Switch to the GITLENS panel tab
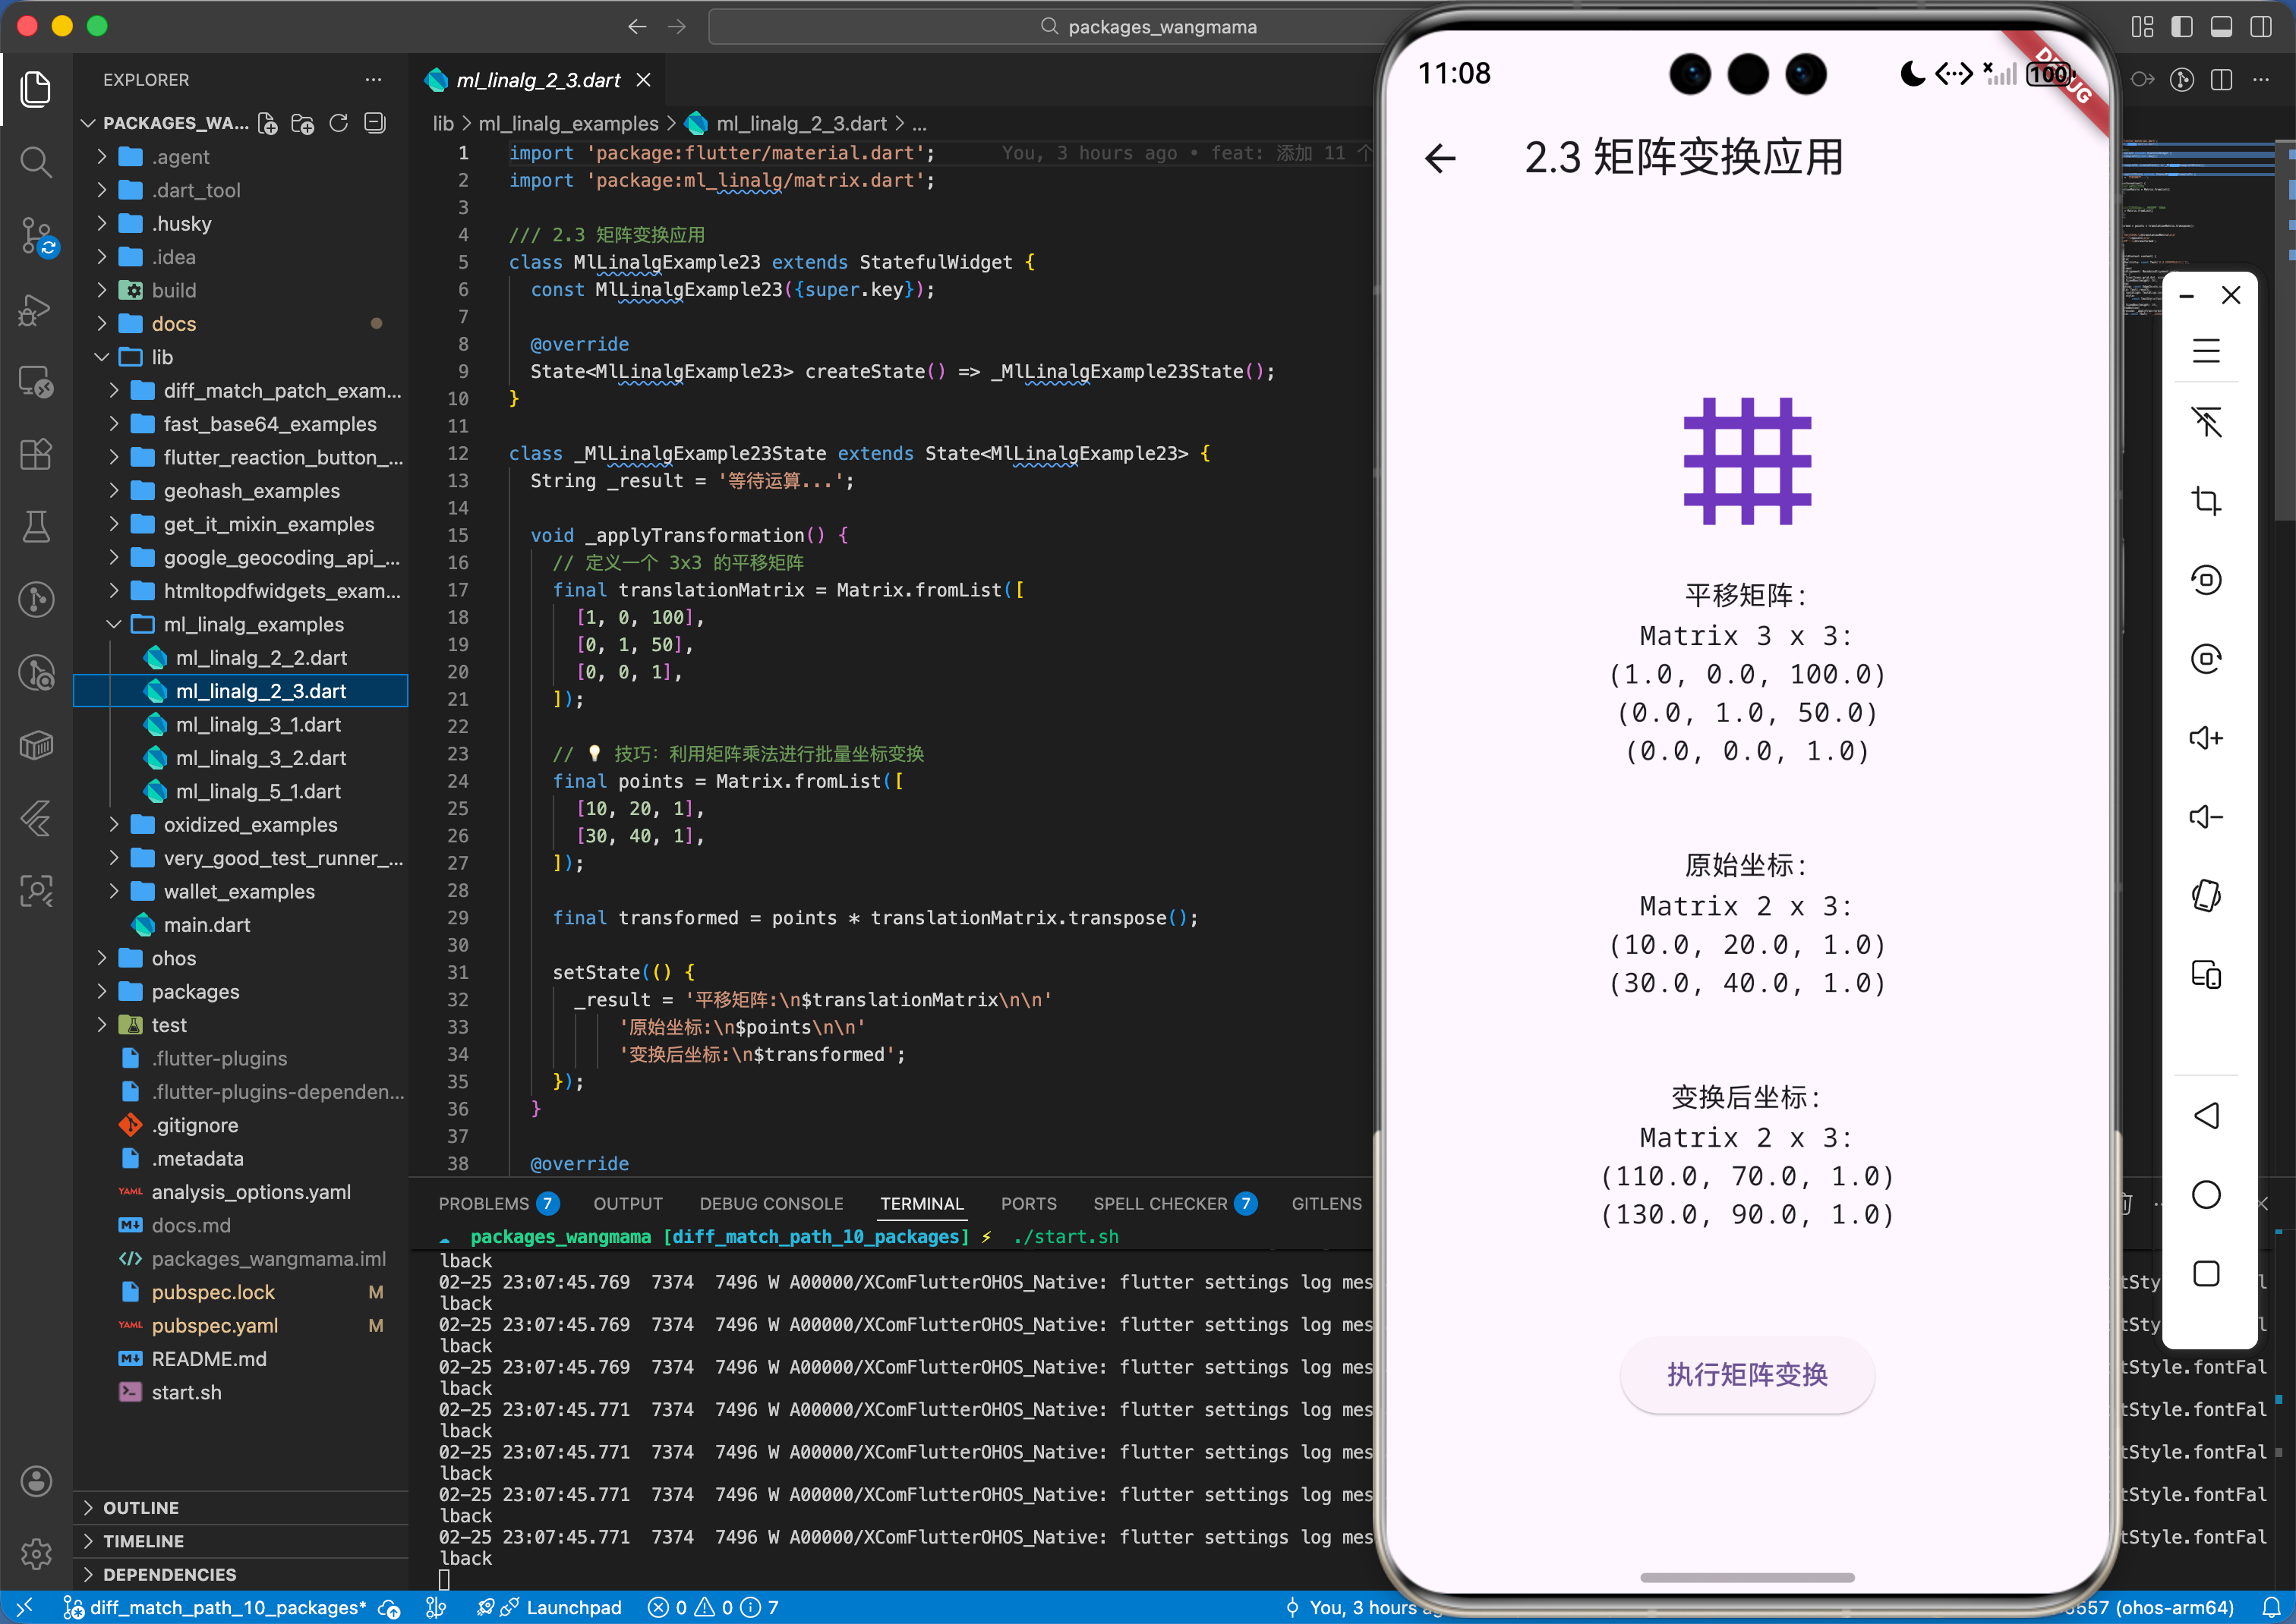 tap(1326, 1204)
